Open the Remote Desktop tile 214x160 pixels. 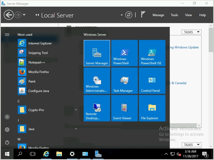point(97,108)
